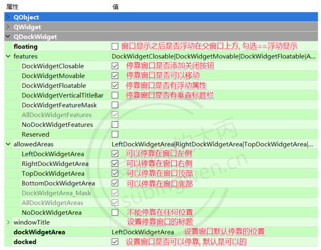Screen dimensions: 321x250
Task: Expand the QWidget property group
Action: point(8,27)
